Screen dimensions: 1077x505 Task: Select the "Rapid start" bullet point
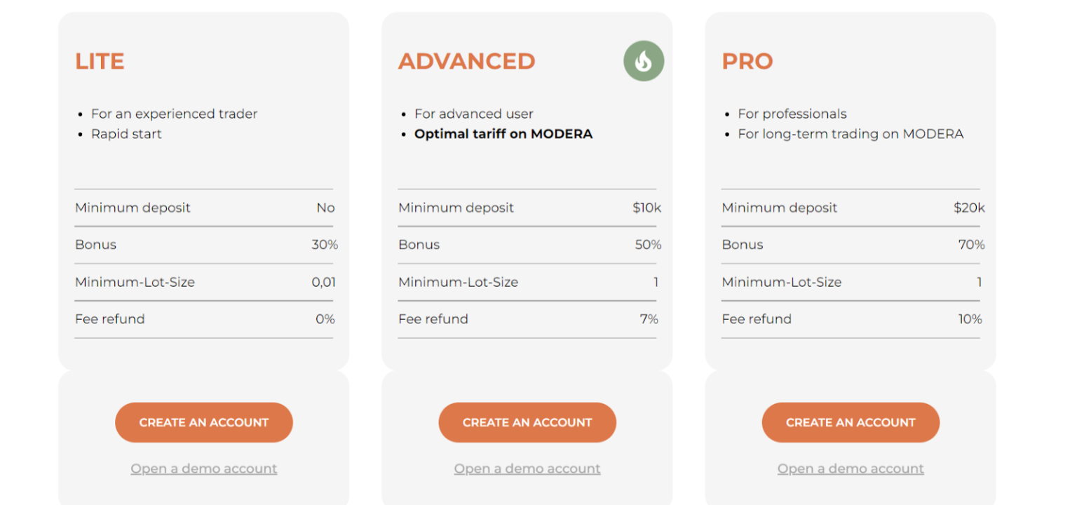tap(126, 134)
